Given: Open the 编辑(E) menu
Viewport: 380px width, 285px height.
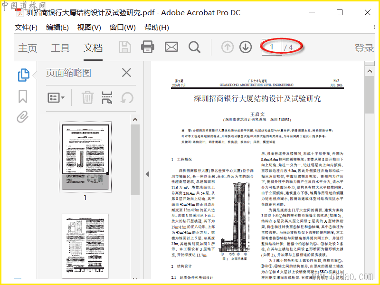Looking at the screenshot, I should point(57,28).
